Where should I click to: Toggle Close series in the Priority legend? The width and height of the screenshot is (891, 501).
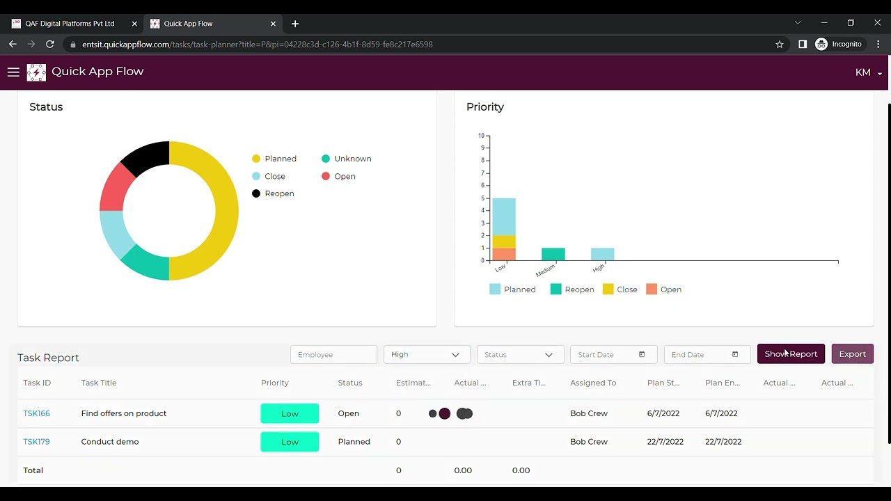pos(620,289)
